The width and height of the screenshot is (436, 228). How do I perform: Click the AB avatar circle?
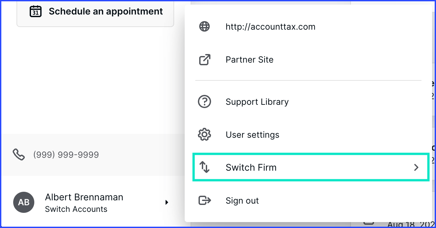point(24,202)
